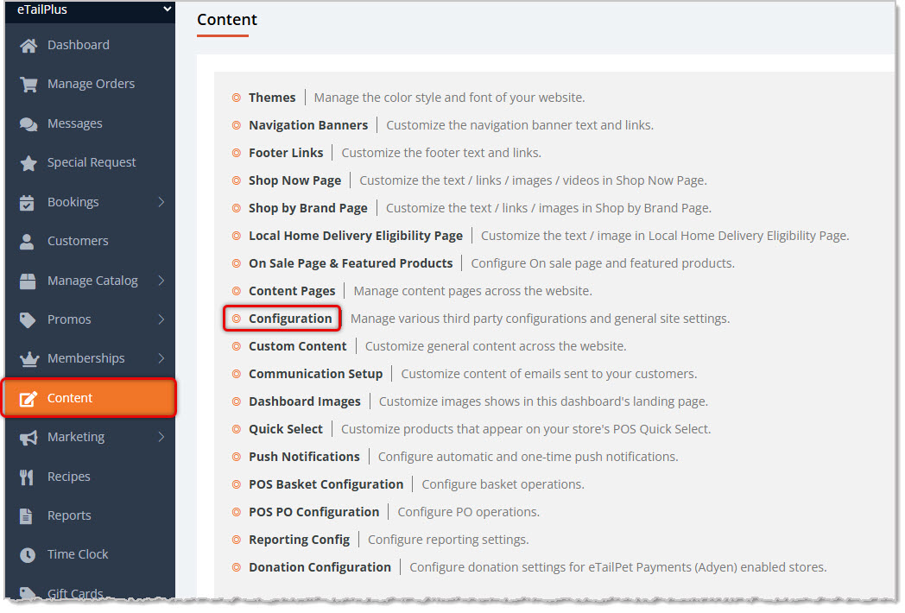Click the bullet icon beside Push Notifications
The image size is (905, 613).
point(236,457)
